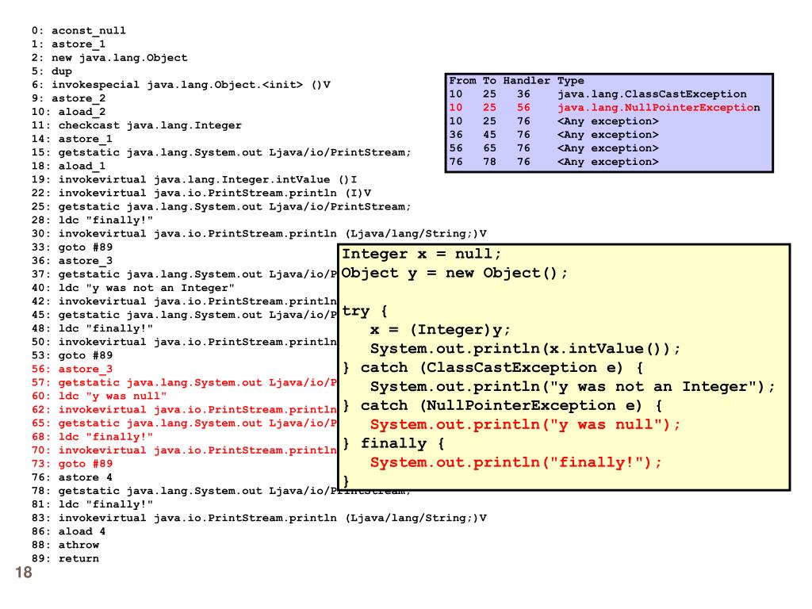The height and width of the screenshot is (609, 812).
Task: Click '40: ldc "y was not an Integer"'
Action: tap(132, 287)
